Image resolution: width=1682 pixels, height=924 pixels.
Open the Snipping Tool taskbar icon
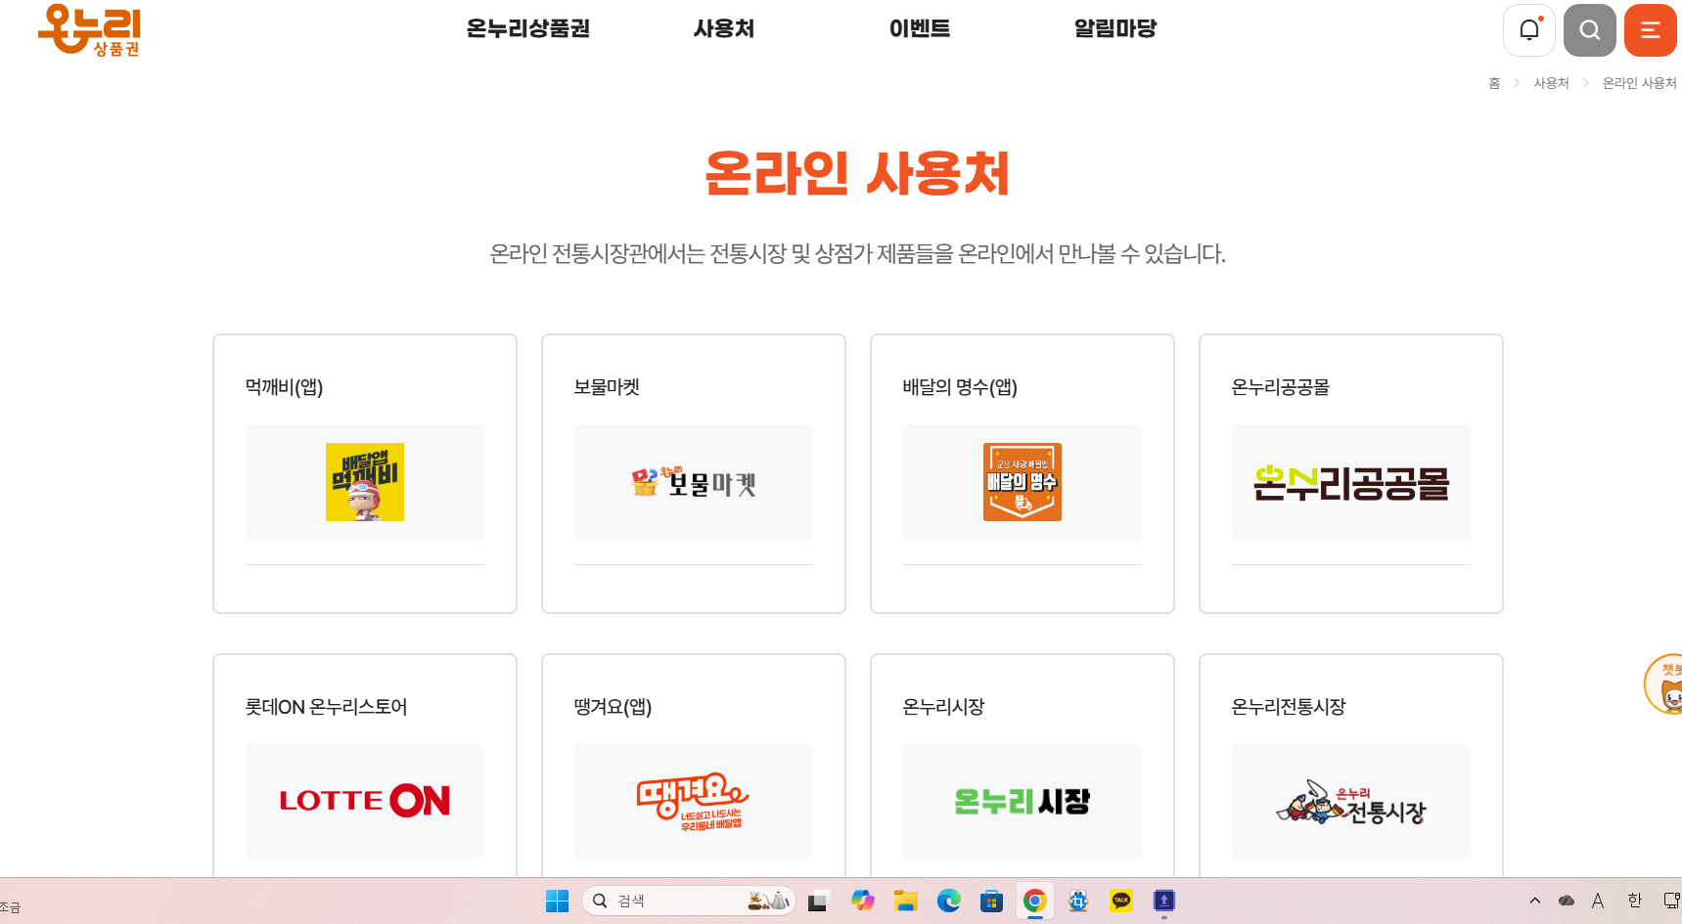pos(1078,901)
